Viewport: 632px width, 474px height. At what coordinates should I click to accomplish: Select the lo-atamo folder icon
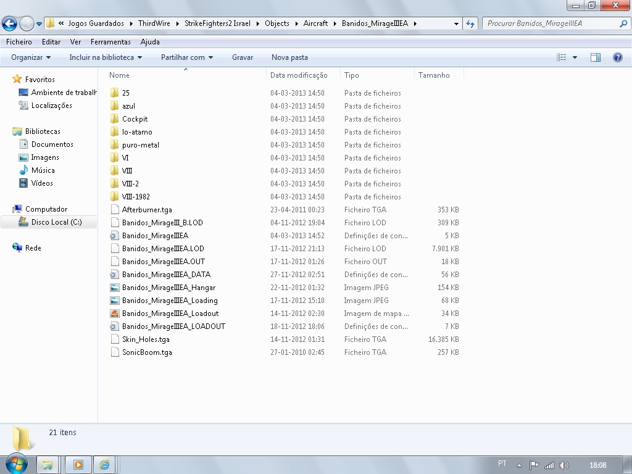114,131
